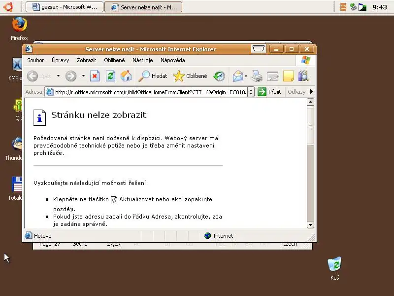Open the Ubuntu logo main menu
This screenshot has width=394, height=296.
(x=8, y=7)
